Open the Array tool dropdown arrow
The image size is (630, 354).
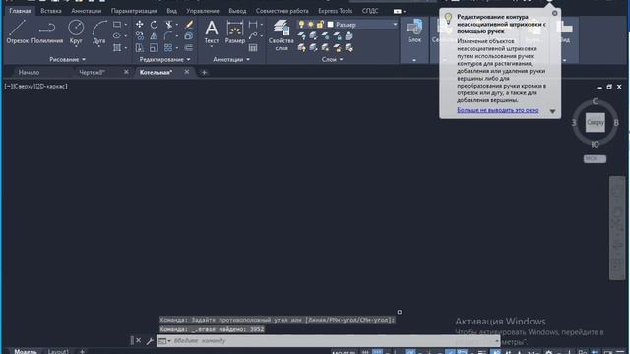coord(177,48)
